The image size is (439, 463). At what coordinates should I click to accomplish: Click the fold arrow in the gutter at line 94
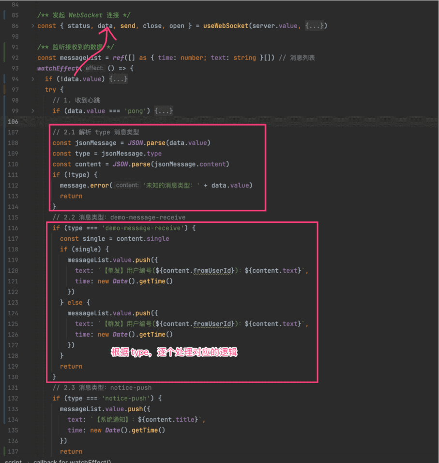pyautogui.click(x=33, y=78)
